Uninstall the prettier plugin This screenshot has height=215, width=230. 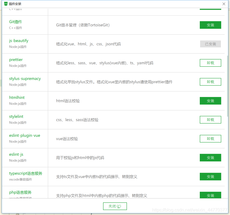tap(210, 63)
